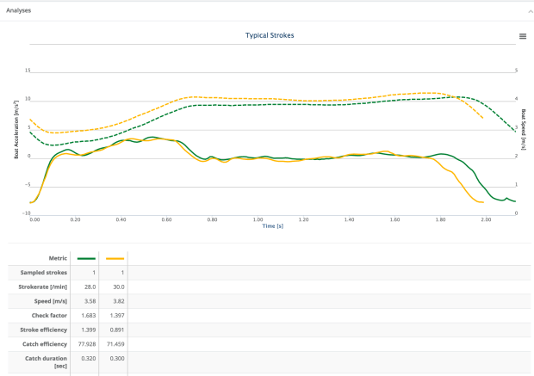Collapse the Analyses panel chevron
Viewport: 534px width, 376px height.
pos(524,10)
